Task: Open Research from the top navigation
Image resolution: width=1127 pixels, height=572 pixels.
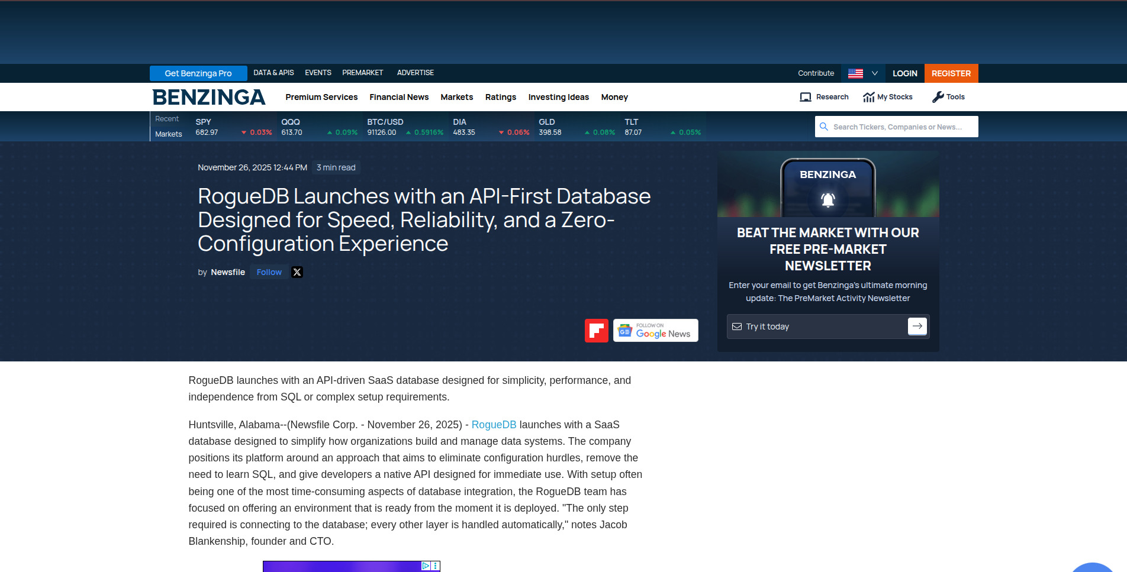Action: [824, 96]
